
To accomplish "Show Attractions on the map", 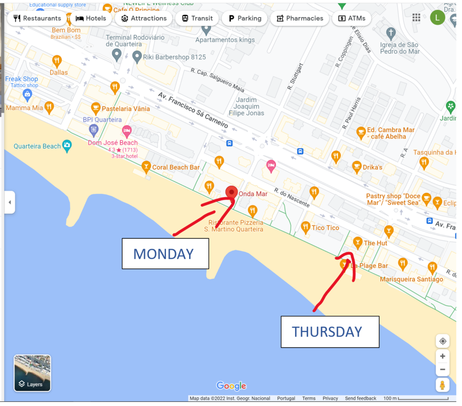I will pyautogui.click(x=144, y=18).
